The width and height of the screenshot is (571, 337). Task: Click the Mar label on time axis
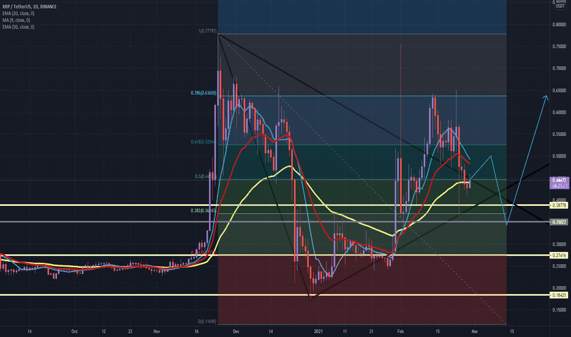point(474,331)
